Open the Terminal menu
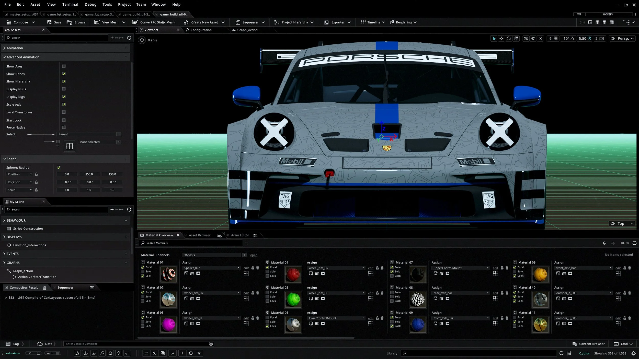 (70, 4)
